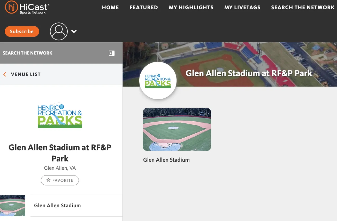The image size is (337, 221).
Task: Navigate to HOME in the top menu
Action: click(110, 7)
